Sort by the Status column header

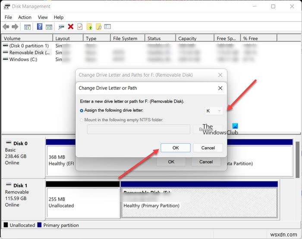pos(160,38)
